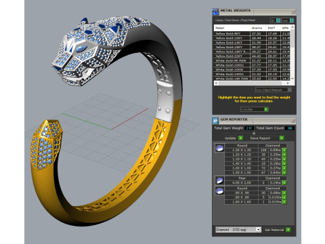Click green arrow for 4.00 X 2.00 pear row
Viewport: 325px width, 244px height.
284,182
